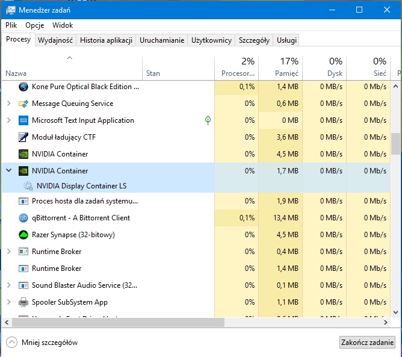Image resolution: width=402 pixels, height=357 pixels.
Task: Sort by the Stan column header
Action: tap(179, 67)
